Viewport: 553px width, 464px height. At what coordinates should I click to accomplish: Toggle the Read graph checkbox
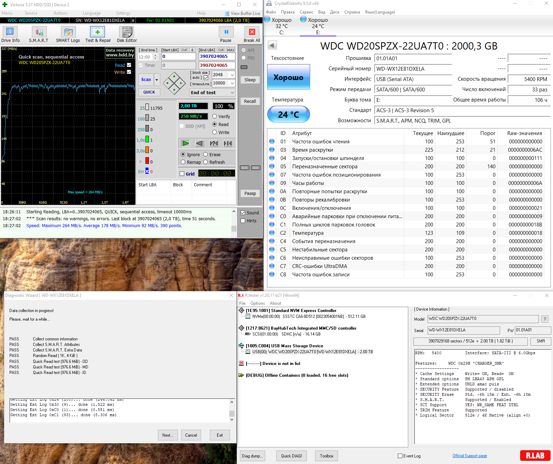[129, 65]
